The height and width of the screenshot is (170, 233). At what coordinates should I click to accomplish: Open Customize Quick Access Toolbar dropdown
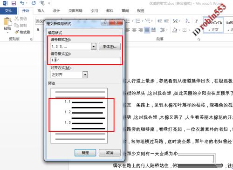click(49, 3)
